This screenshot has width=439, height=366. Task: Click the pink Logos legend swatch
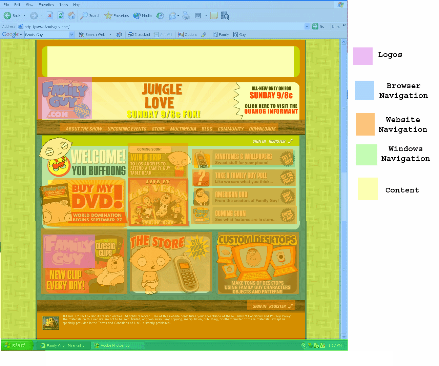click(x=362, y=56)
